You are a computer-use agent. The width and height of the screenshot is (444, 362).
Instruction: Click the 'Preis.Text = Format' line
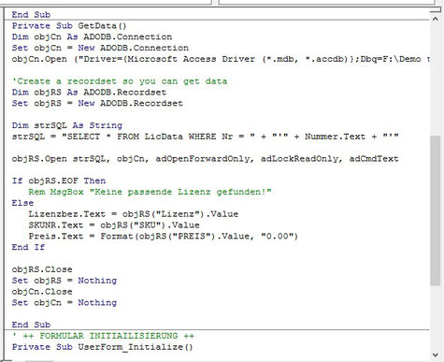click(x=164, y=237)
